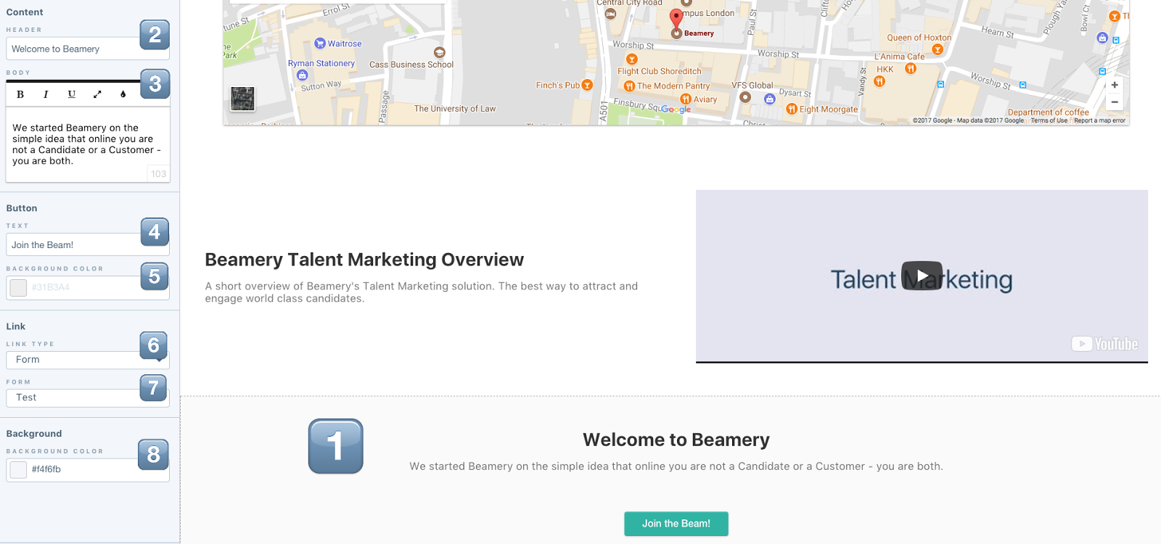The image size is (1161, 544).
Task: Click into the body text area
Action: 88,144
